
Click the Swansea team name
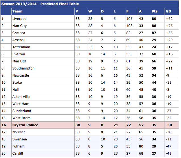pos(19,139)
